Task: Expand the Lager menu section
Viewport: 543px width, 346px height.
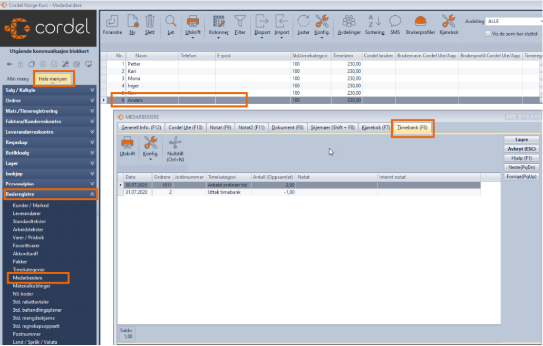Action: click(x=50, y=163)
